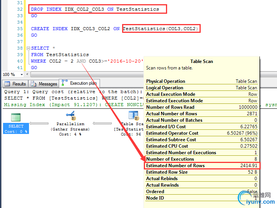Image resolution: width=277 pixels, height=208 pixels.
Task: Click the 'Node ID' tooltip row
Action: tap(201, 198)
